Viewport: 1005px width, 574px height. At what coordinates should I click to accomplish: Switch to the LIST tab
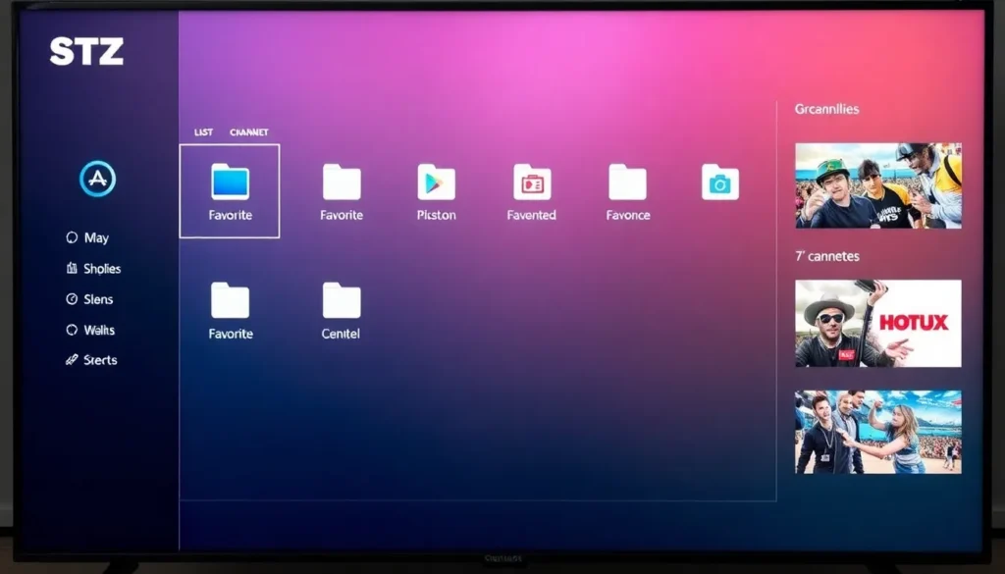[x=203, y=132]
